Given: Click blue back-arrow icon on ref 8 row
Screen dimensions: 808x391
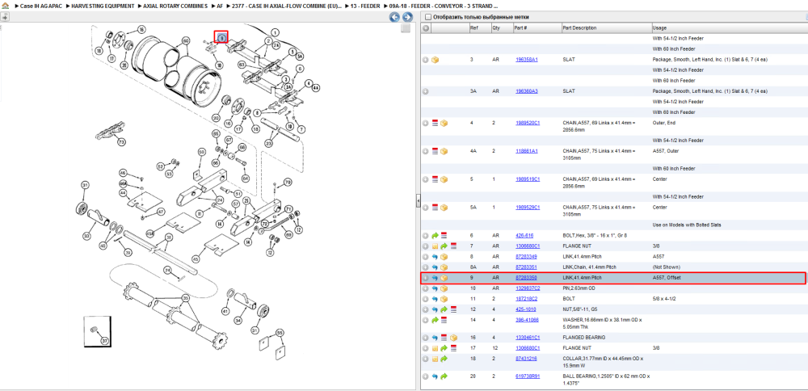Looking at the screenshot, I should pos(435,257).
